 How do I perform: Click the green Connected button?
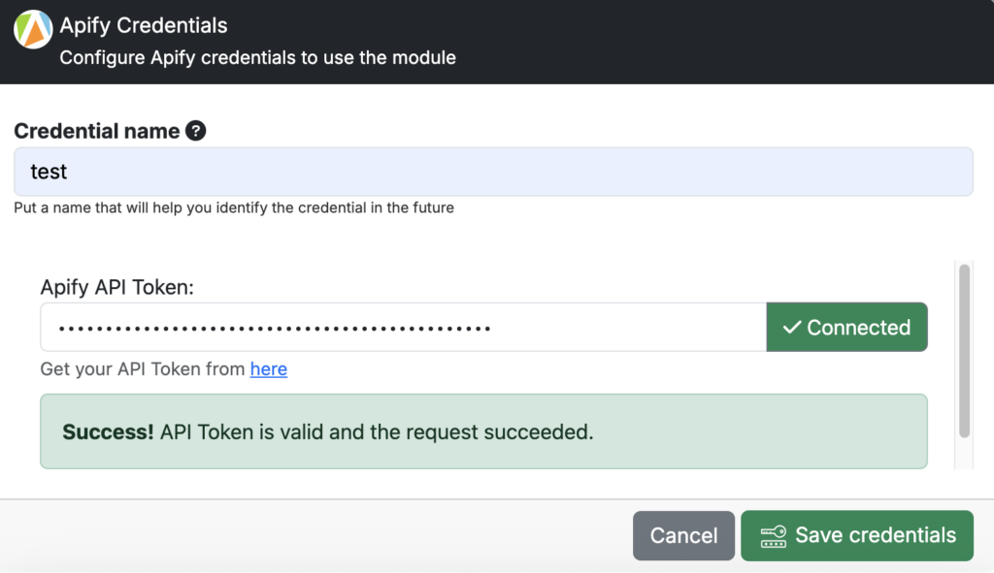pos(846,328)
